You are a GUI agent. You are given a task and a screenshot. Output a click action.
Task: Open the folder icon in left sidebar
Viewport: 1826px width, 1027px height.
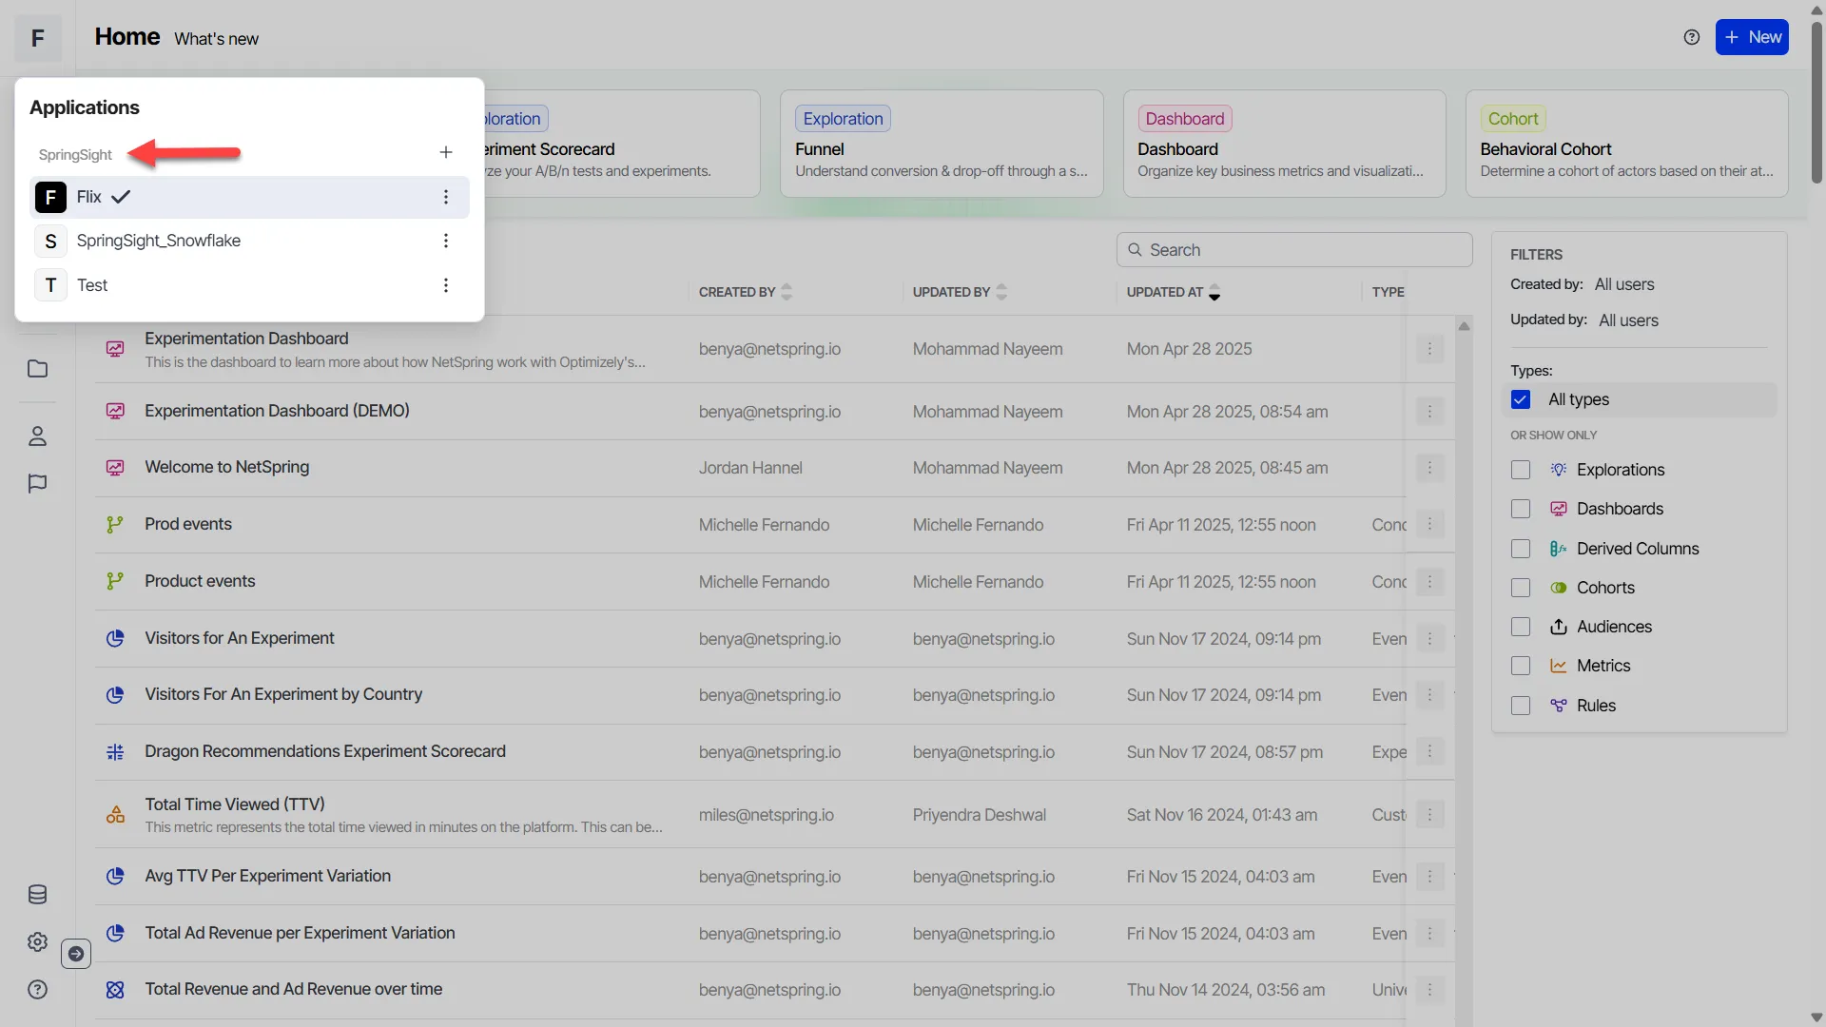(x=37, y=369)
